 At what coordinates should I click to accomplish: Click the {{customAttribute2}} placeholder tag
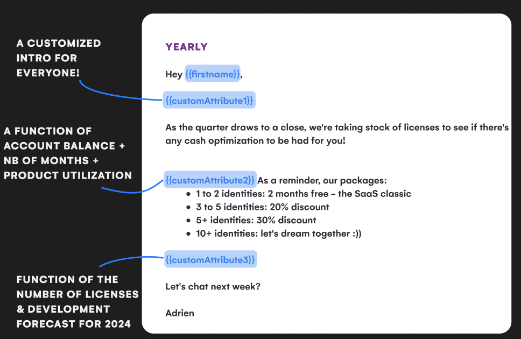[210, 180]
